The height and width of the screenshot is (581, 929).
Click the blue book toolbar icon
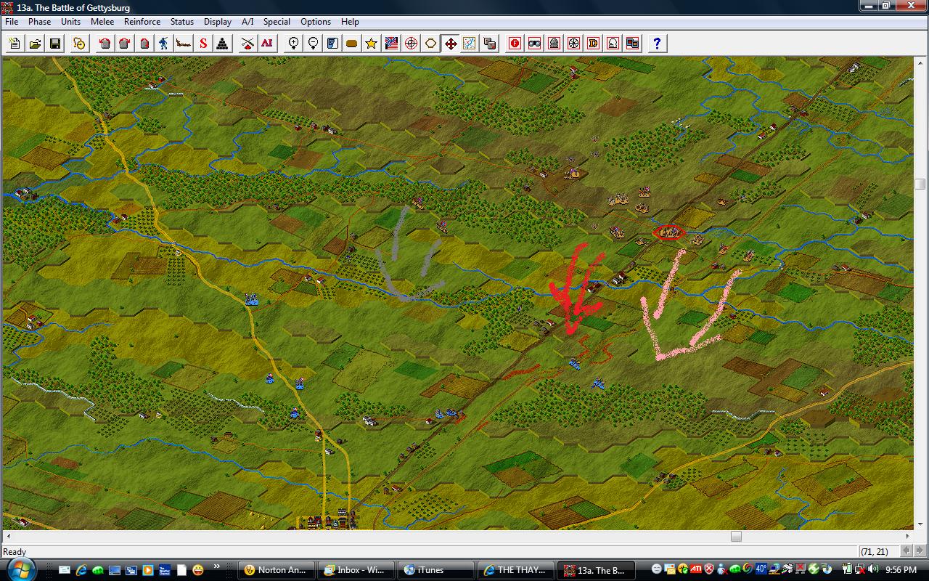[x=332, y=44]
